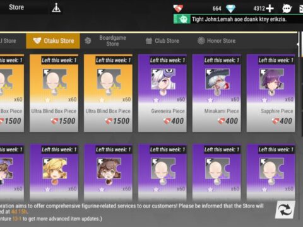
Task: Select the Otaku Store tab
Action: tap(53, 40)
